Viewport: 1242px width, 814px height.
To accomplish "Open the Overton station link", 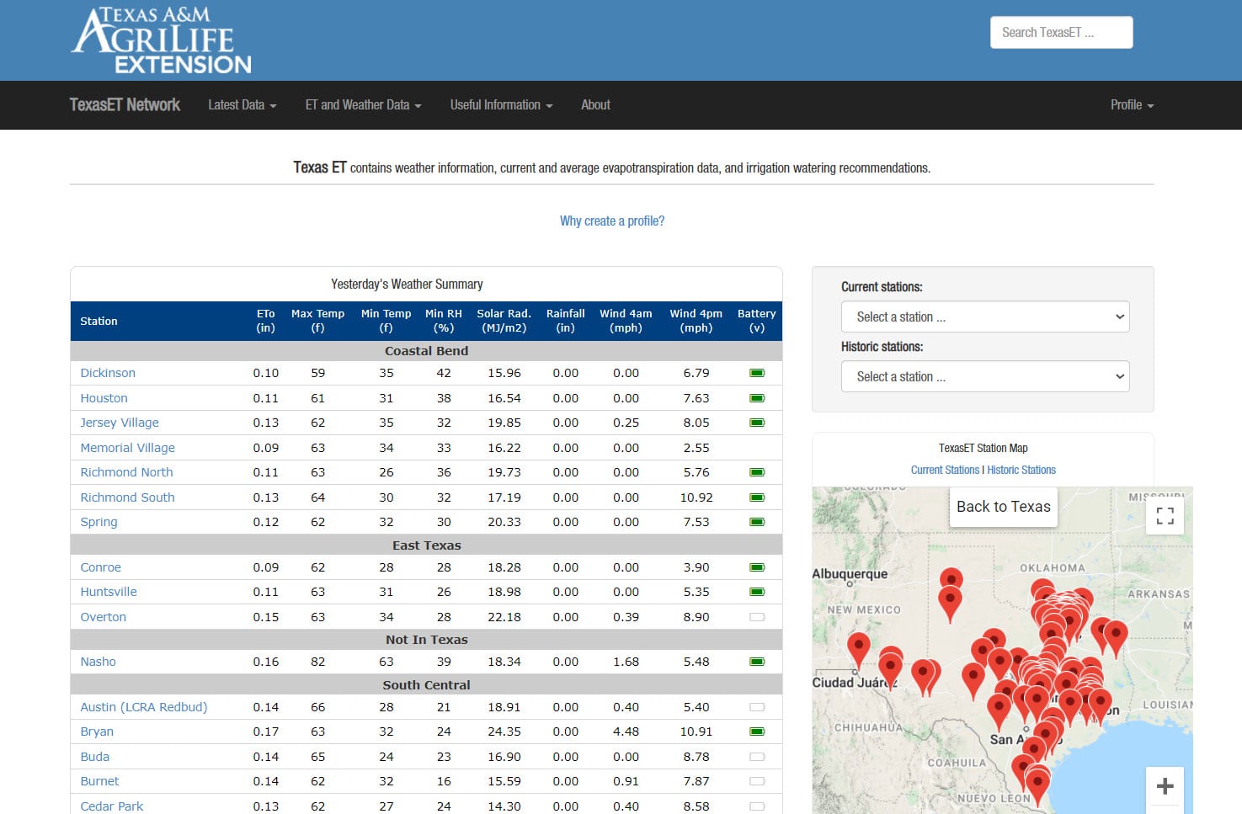I will tap(103, 617).
